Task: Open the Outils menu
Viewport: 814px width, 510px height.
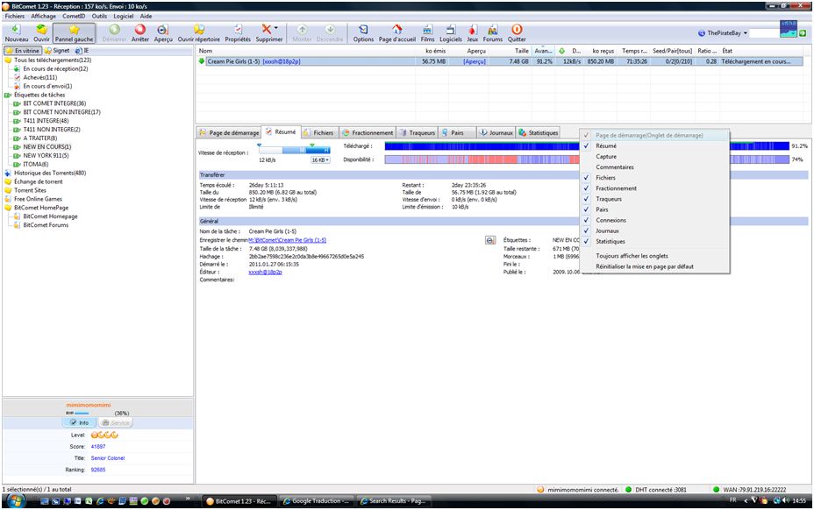Action: point(99,16)
